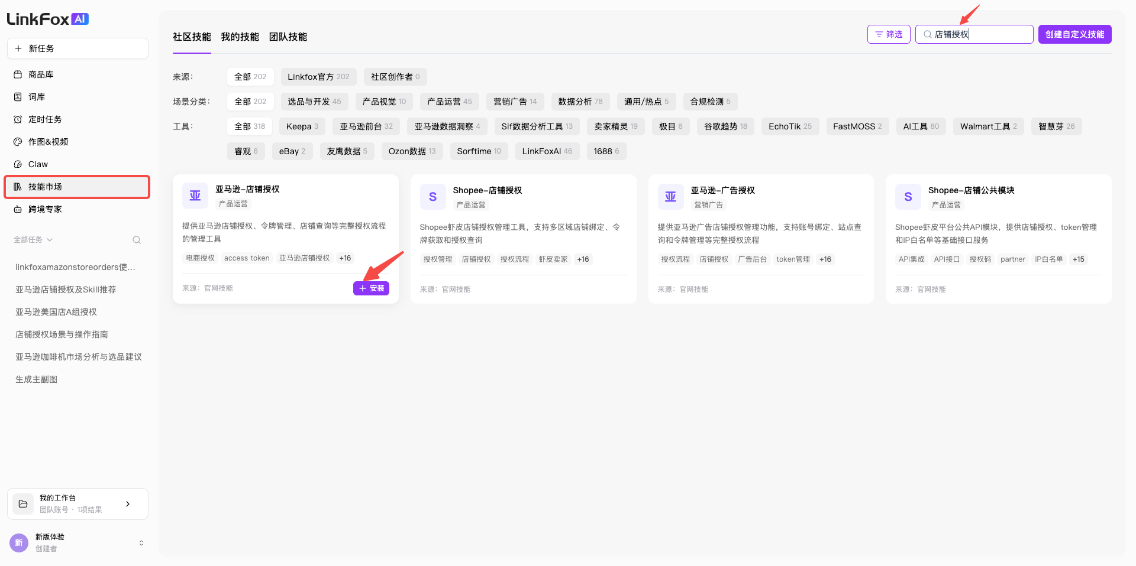1136x566 pixels.
Task: Install the 亚马逊-店铺授权 skill
Action: (x=371, y=288)
